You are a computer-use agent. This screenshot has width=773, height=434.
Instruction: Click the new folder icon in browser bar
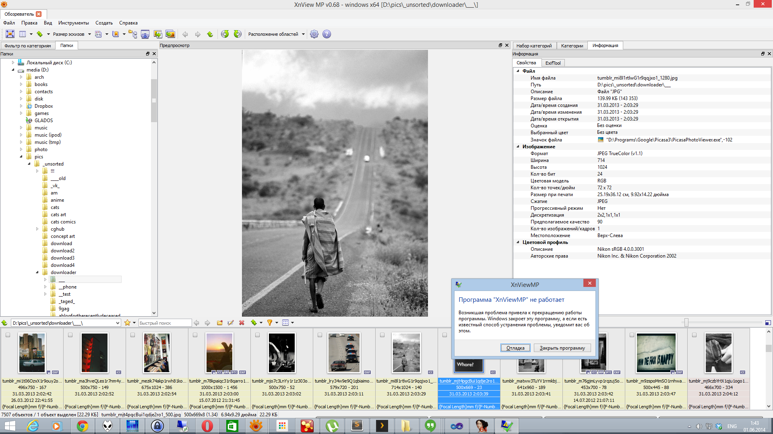[219, 323]
